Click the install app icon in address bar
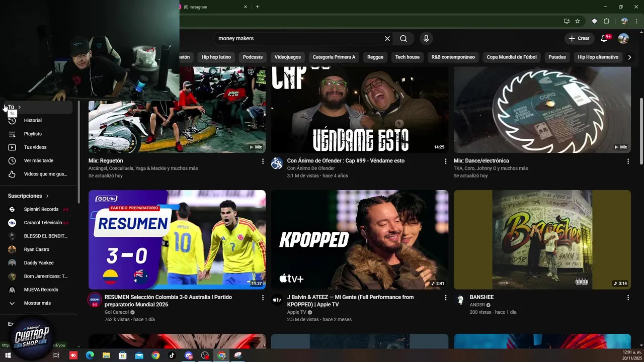The width and height of the screenshot is (644, 362). click(x=567, y=21)
